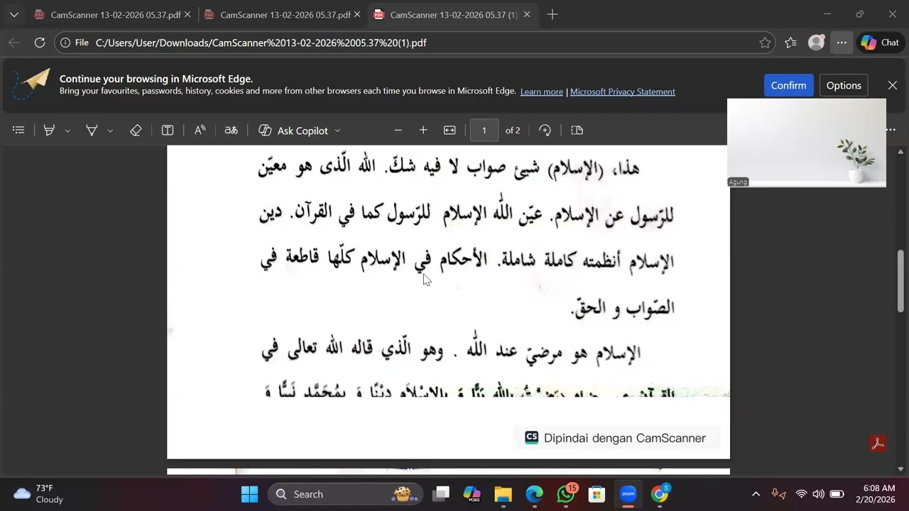The image size is (909, 511).
Task: Close the second CamScanner tab
Action: tap(357, 14)
